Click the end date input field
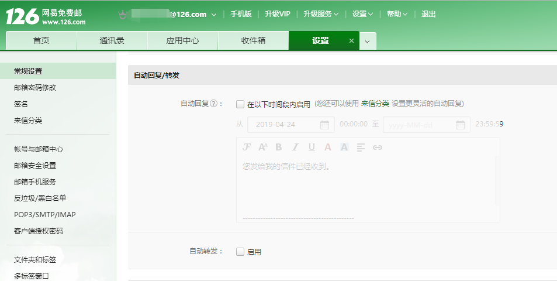The image size is (557, 281). pos(418,125)
